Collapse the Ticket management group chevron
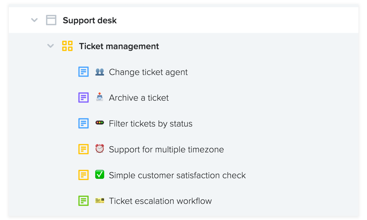Viewport: 367px width, 220px height. point(51,46)
